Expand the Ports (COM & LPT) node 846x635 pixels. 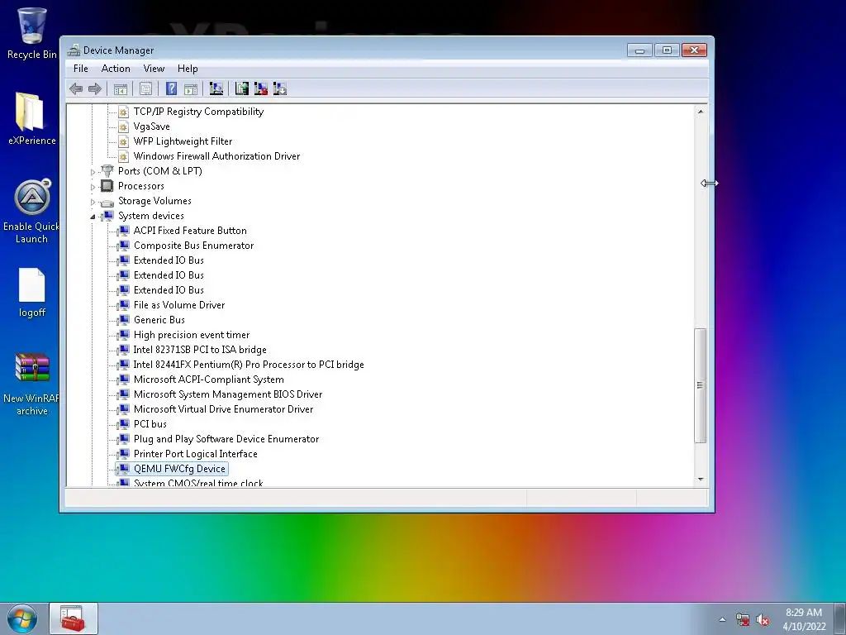[x=93, y=172]
